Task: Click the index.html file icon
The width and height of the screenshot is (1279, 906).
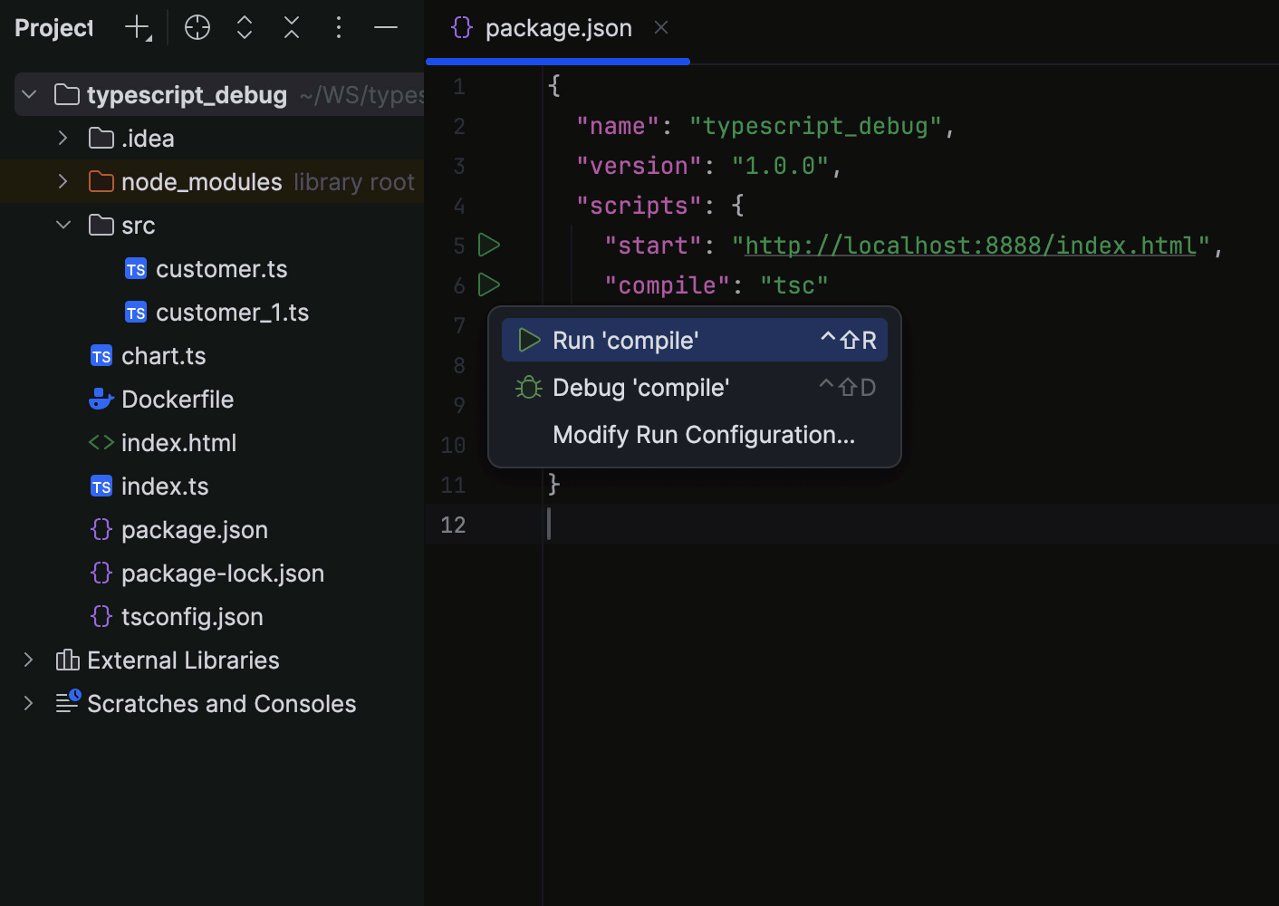Action: pos(101,443)
